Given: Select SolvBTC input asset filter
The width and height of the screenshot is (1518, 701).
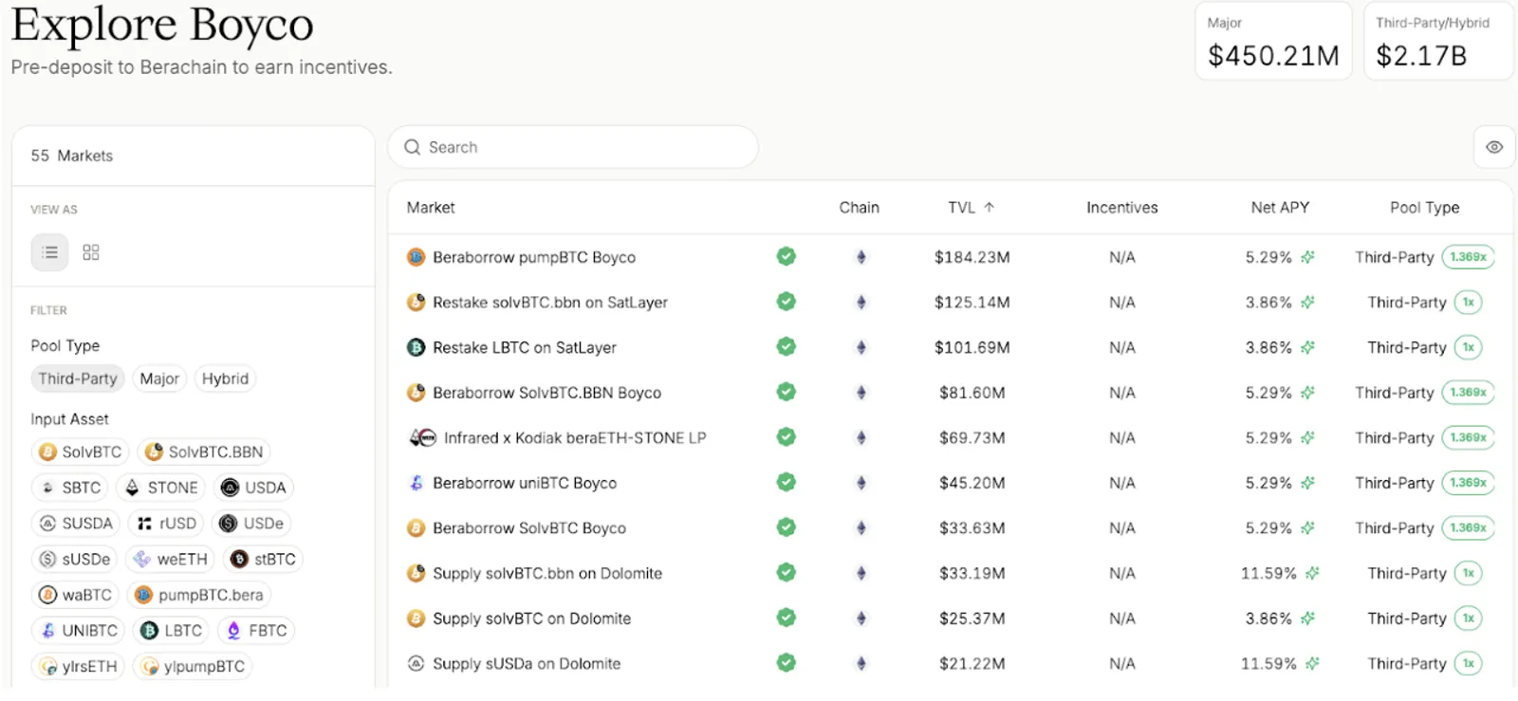Looking at the screenshot, I should point(80,452).
